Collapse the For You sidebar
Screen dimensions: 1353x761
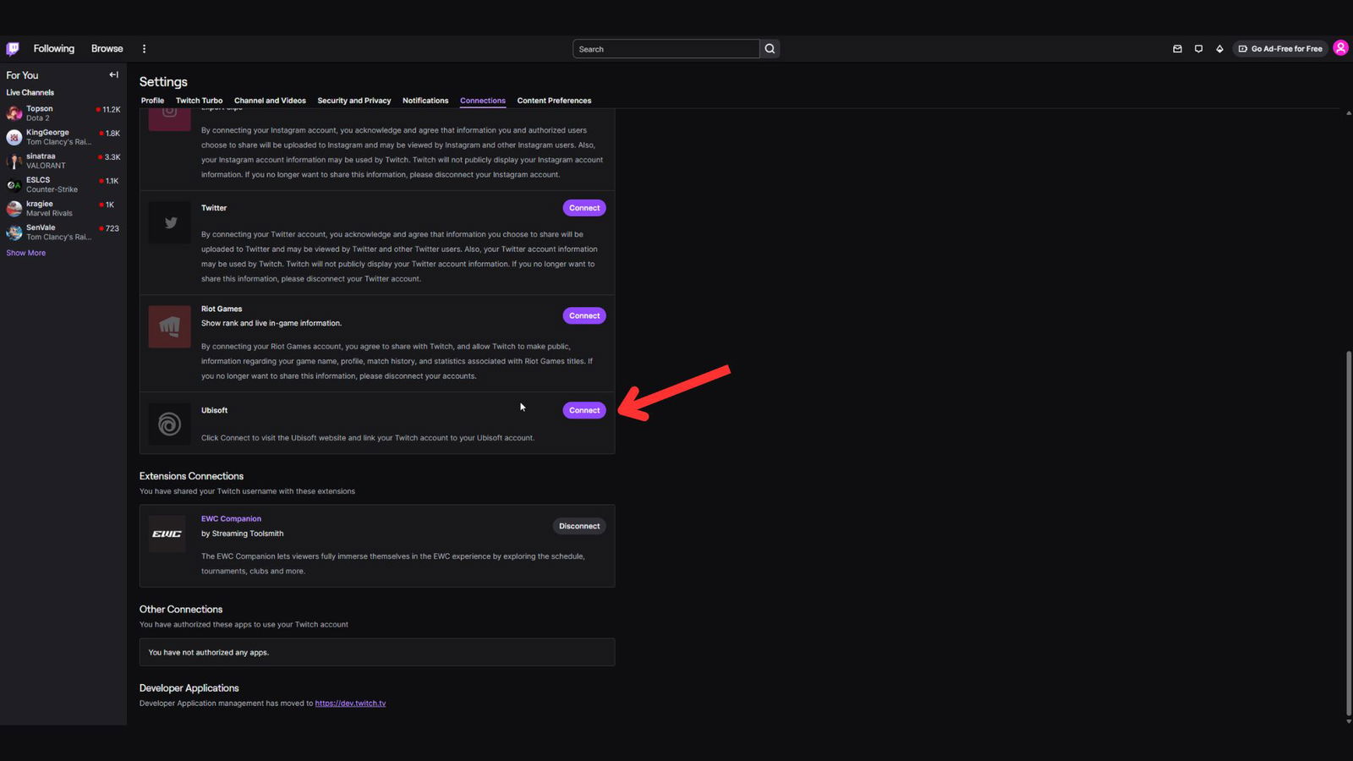click(x=113, y=75)
